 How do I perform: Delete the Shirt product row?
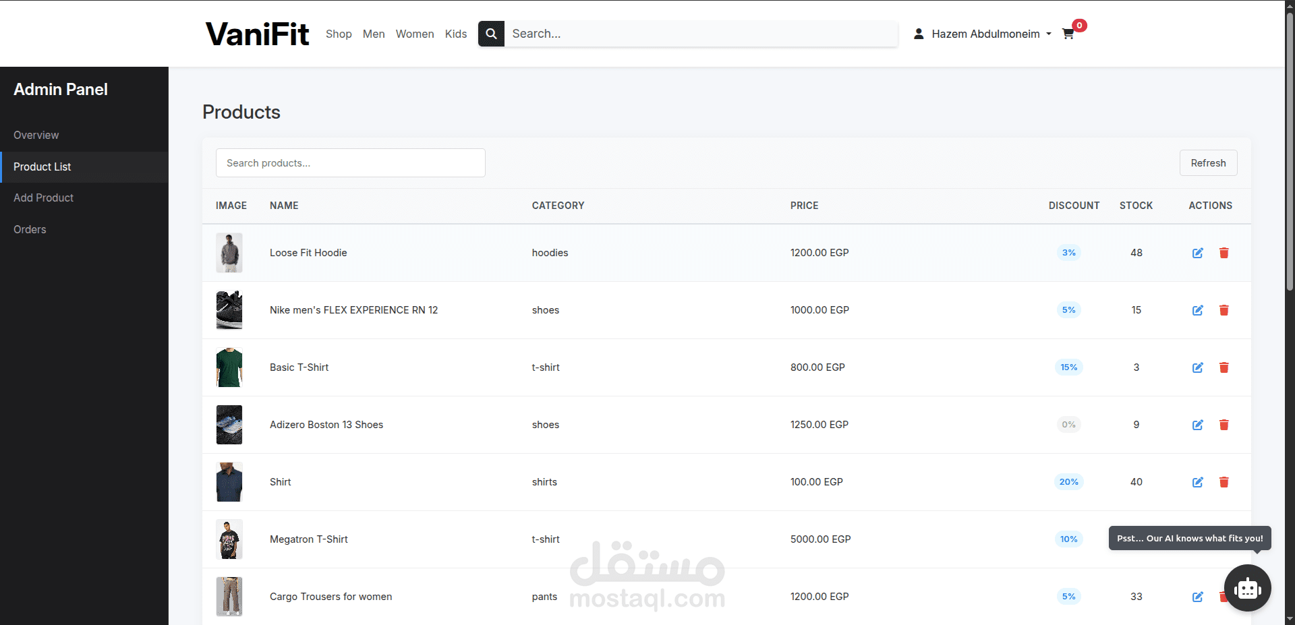pos(1224,482)
